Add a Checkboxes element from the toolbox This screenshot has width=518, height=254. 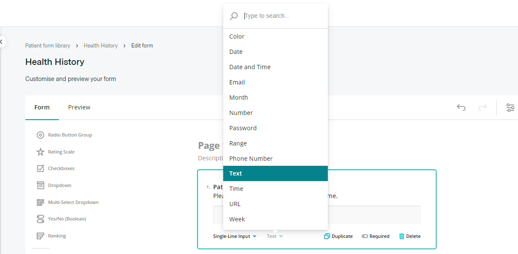point(41,168)
